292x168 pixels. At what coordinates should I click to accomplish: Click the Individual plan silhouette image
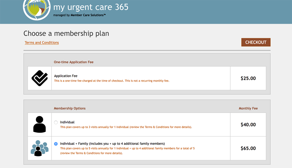pyautogui.click(x=39, y=124)
